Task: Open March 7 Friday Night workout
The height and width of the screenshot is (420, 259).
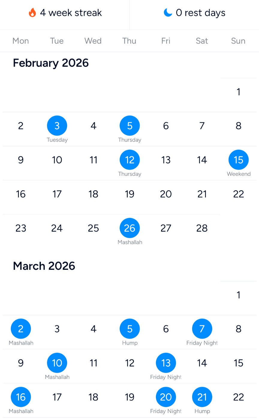Action: tap(202, 329)
